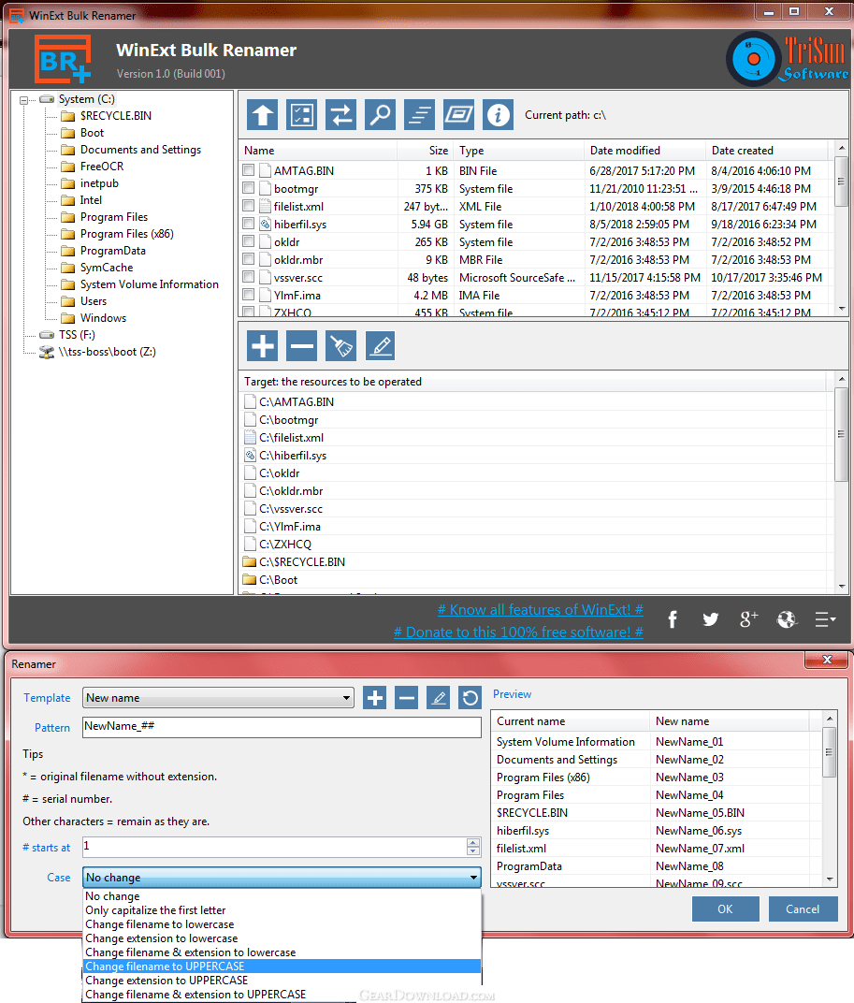The width and height of the screenshot is (854, 1003).
Task: Remove resources with the minus icon
Action: (x=301, y=346)
